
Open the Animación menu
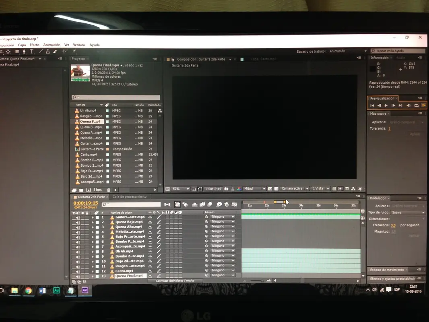tap(52, 45)
